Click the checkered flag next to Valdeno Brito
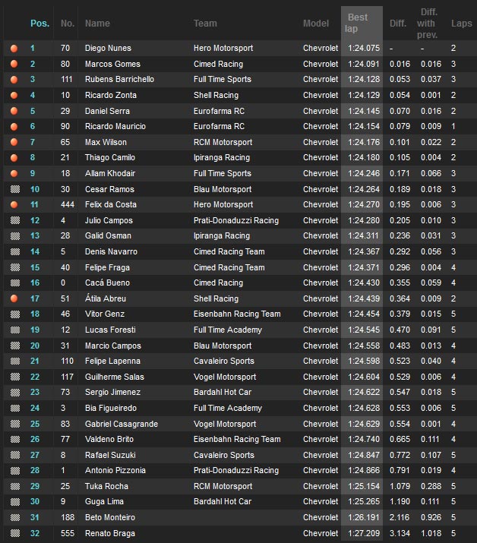The image size is (477, 543). click(x=15, y=440)
